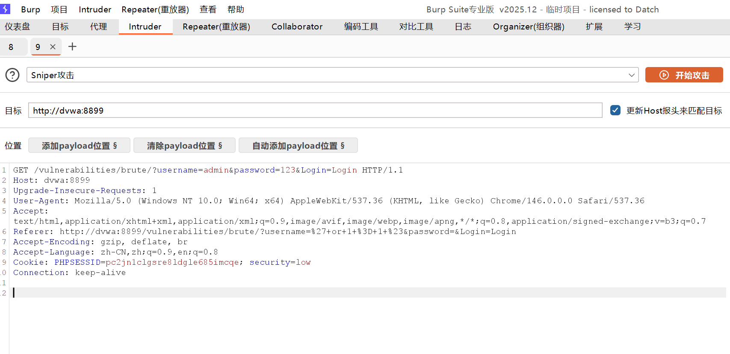Screen dimensions: 730x354
Task: Click Connection: keep-alive line
Action: 69,272
